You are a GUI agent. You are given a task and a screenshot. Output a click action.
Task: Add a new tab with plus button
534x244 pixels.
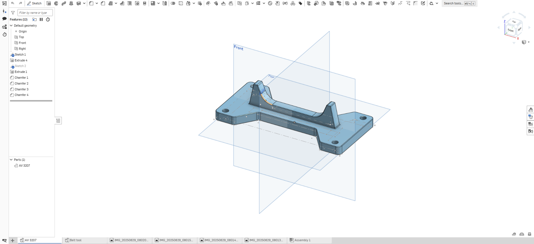coord(12,240)
